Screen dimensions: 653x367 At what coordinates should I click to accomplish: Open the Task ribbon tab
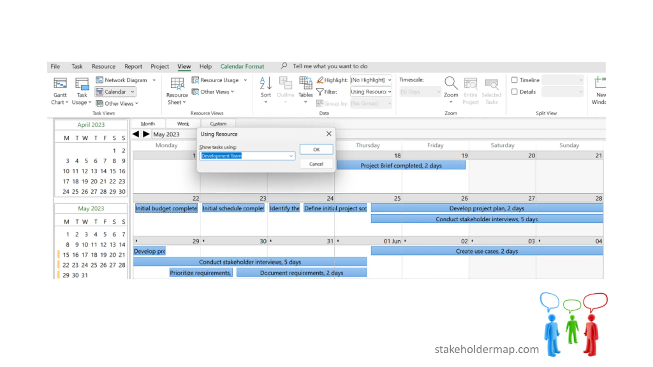tap(77, 66)
